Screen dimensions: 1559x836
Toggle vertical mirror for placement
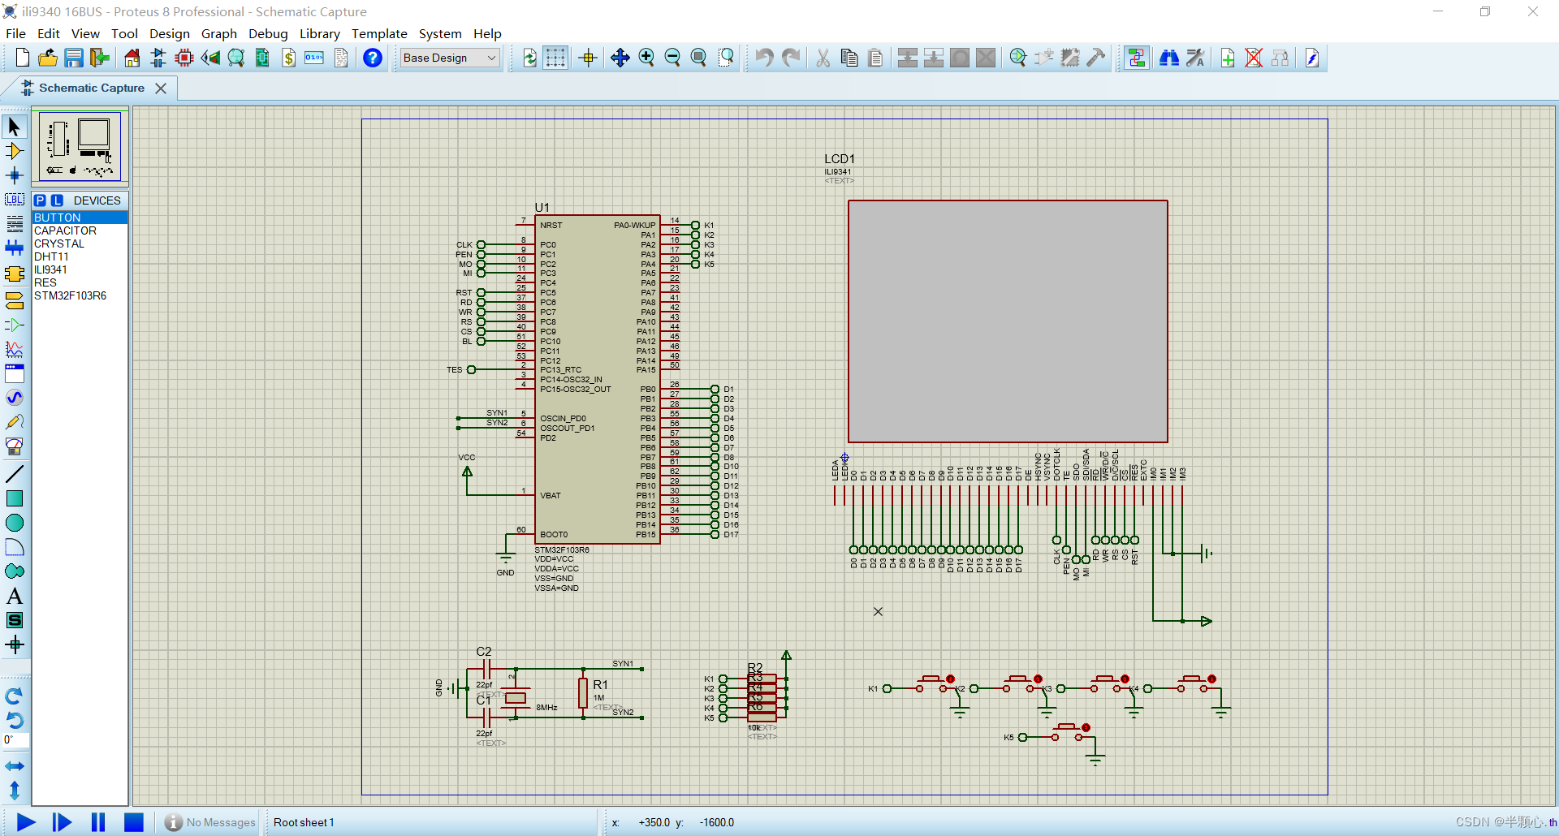pos(14,791)
